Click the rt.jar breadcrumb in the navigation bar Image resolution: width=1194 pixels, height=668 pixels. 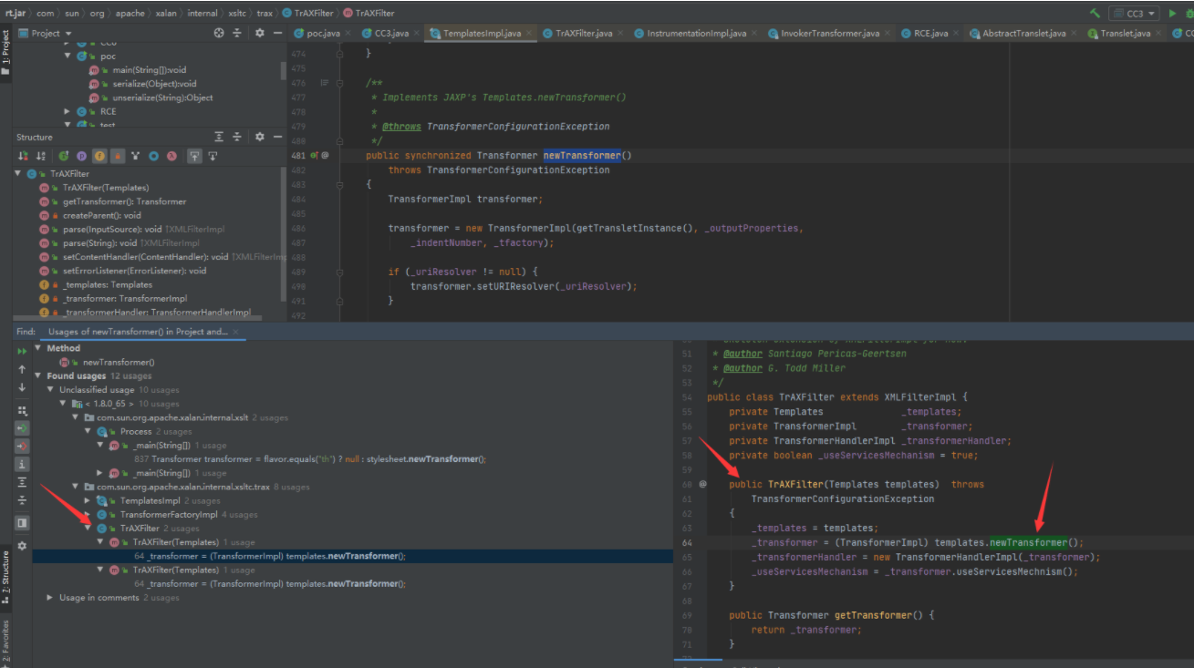click(16, 13)
